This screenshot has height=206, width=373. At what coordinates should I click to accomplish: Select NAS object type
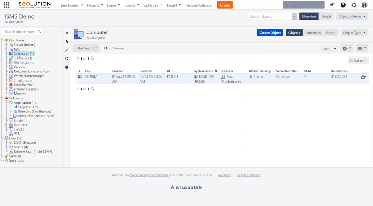point(17,49)
